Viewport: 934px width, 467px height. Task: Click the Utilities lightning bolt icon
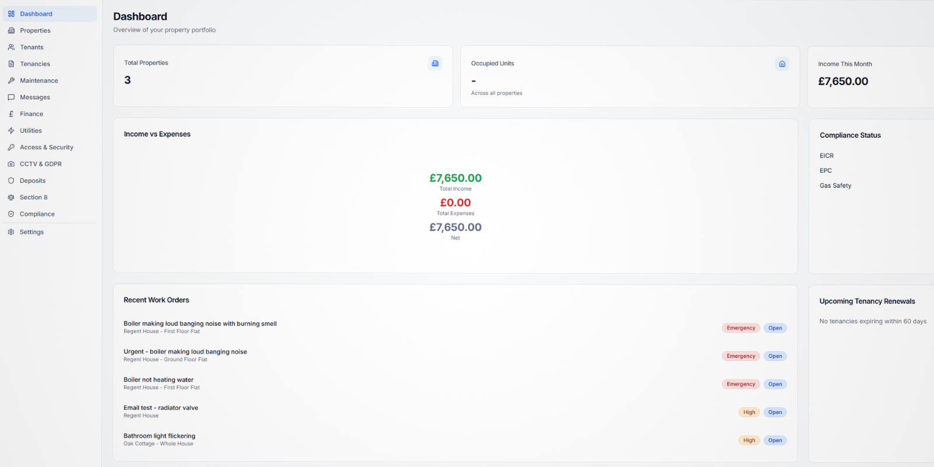(x=11, y=131)
